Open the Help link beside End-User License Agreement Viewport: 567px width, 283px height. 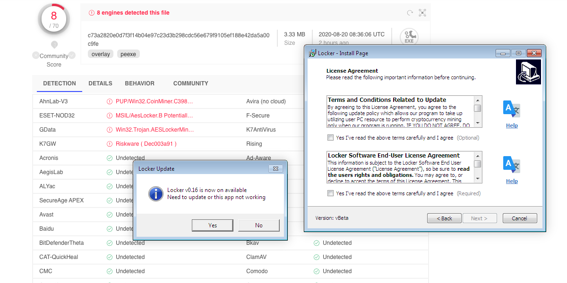512,181
